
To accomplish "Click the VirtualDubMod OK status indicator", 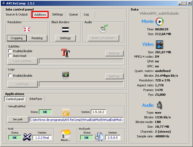I will [x=45, y=112].
